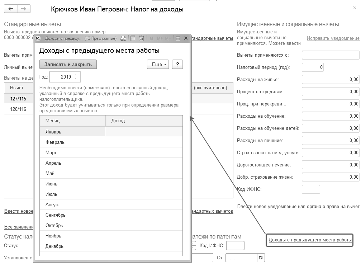Click Код ИФНС field under social deductions
The width and height of the screenshot is (361, 264).
pos(311,189)
